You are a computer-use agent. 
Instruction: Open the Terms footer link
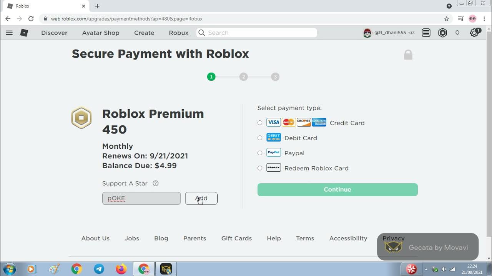(x=305, y=238)
